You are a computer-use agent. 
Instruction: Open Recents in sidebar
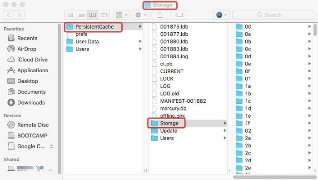pos(23,38)
